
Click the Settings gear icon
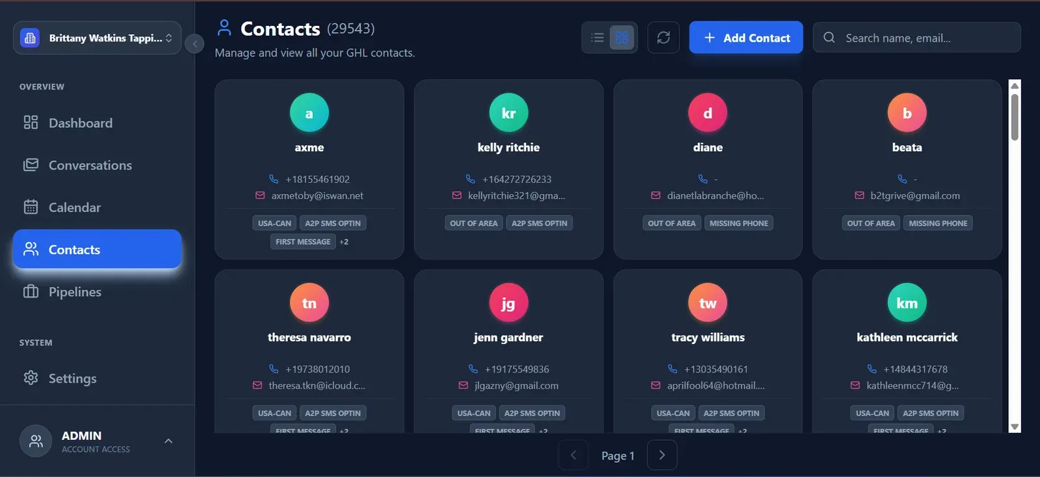[x=31, y=378]
